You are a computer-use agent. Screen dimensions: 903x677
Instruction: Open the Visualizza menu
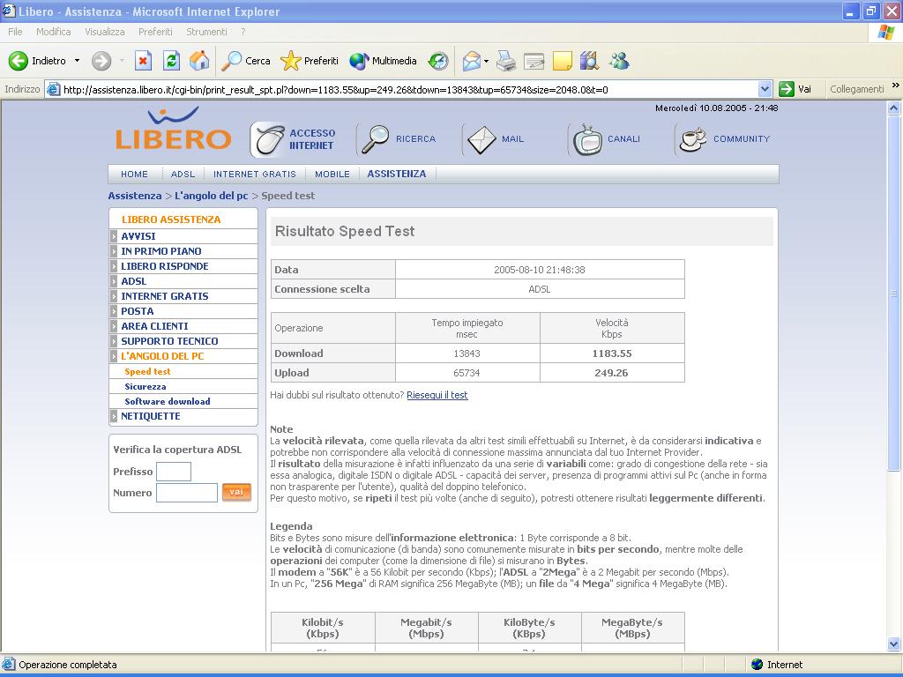[105, 32]
